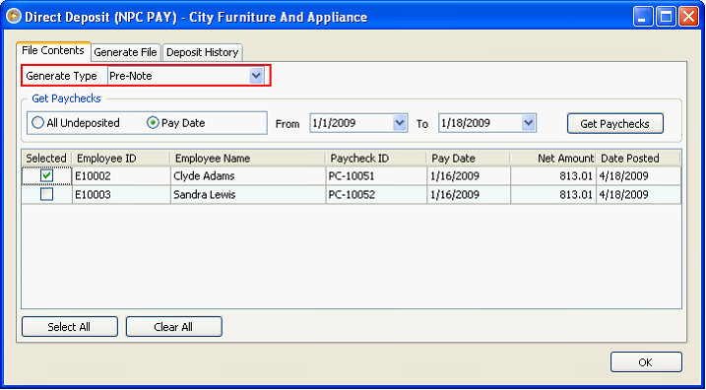Click net amount 813.01 in Sandra Lewis row
This screenshot has width=706, height=390.
tap(553, 195)
